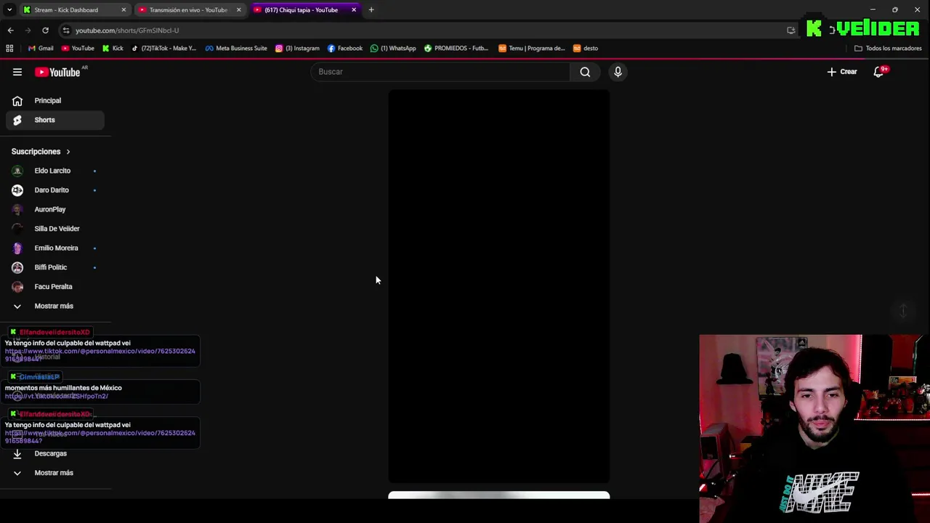The height and width of the screenshot is (523, 930).
Task: Open the Facebook bookmark
Action: pyautogui.click(x=345, y=49)
